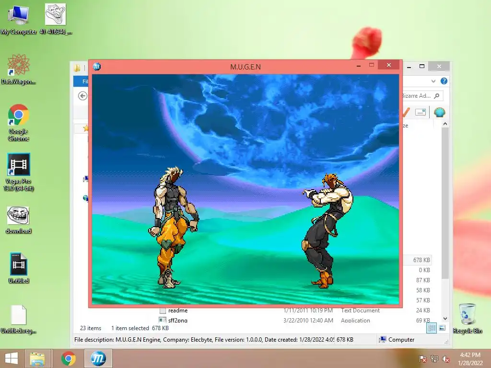Screen dimensions: 491x368
Task: Click the muted volume speaker tray icon
Action: coord(446,359)
